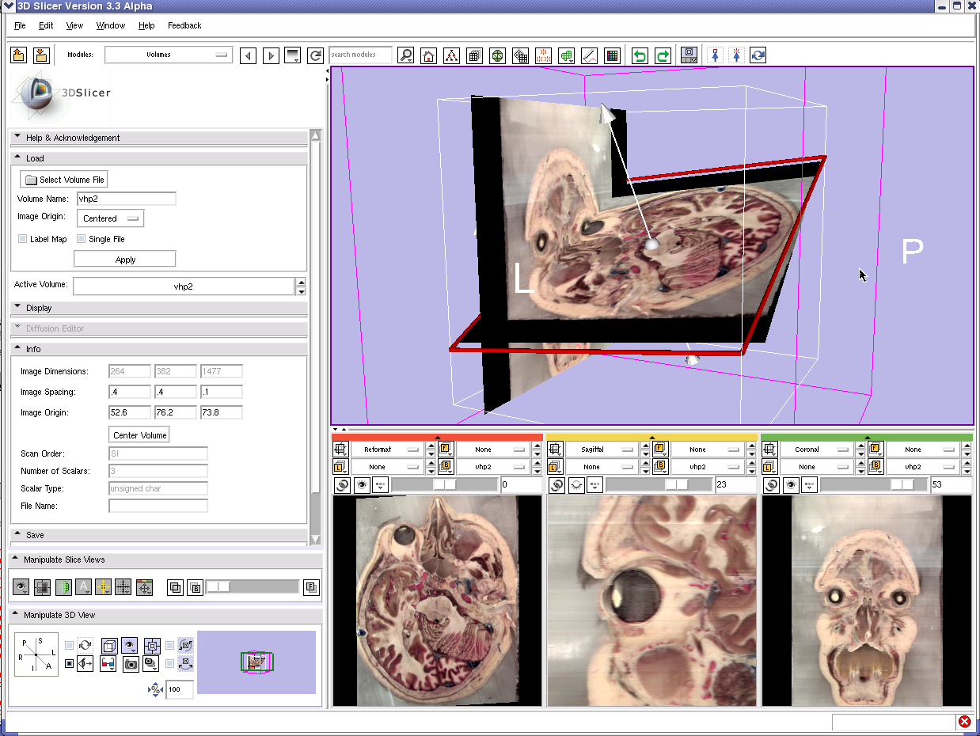Toggle slice visibility eye in Sagittal viewer
Screen dimensions: 980x736
pyautogui.click(x=577, y=485)
